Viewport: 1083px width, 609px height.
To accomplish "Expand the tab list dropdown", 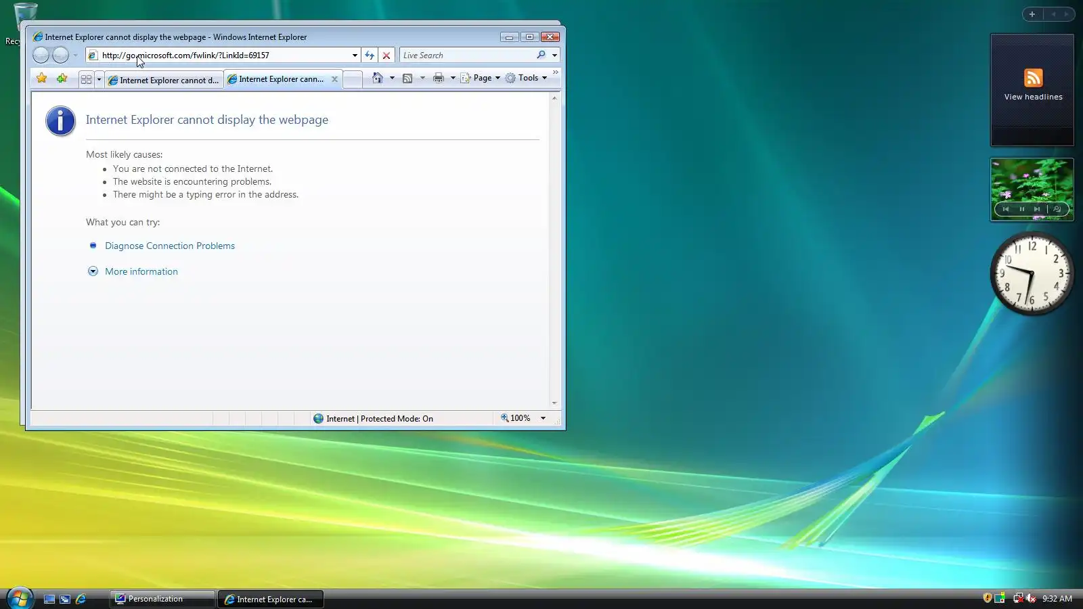I will click(99, 79).
